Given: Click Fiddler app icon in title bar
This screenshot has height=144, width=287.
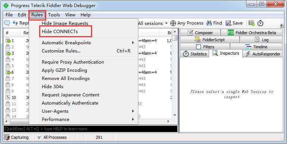Looking at the screenshot, I should click(6, 6).
